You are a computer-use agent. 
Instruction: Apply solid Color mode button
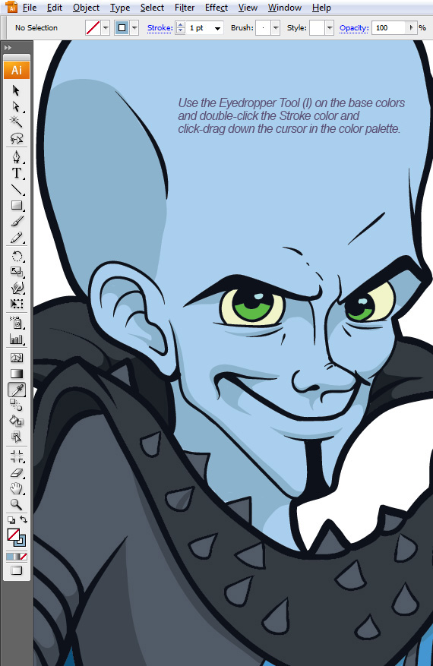pos(10,557)
